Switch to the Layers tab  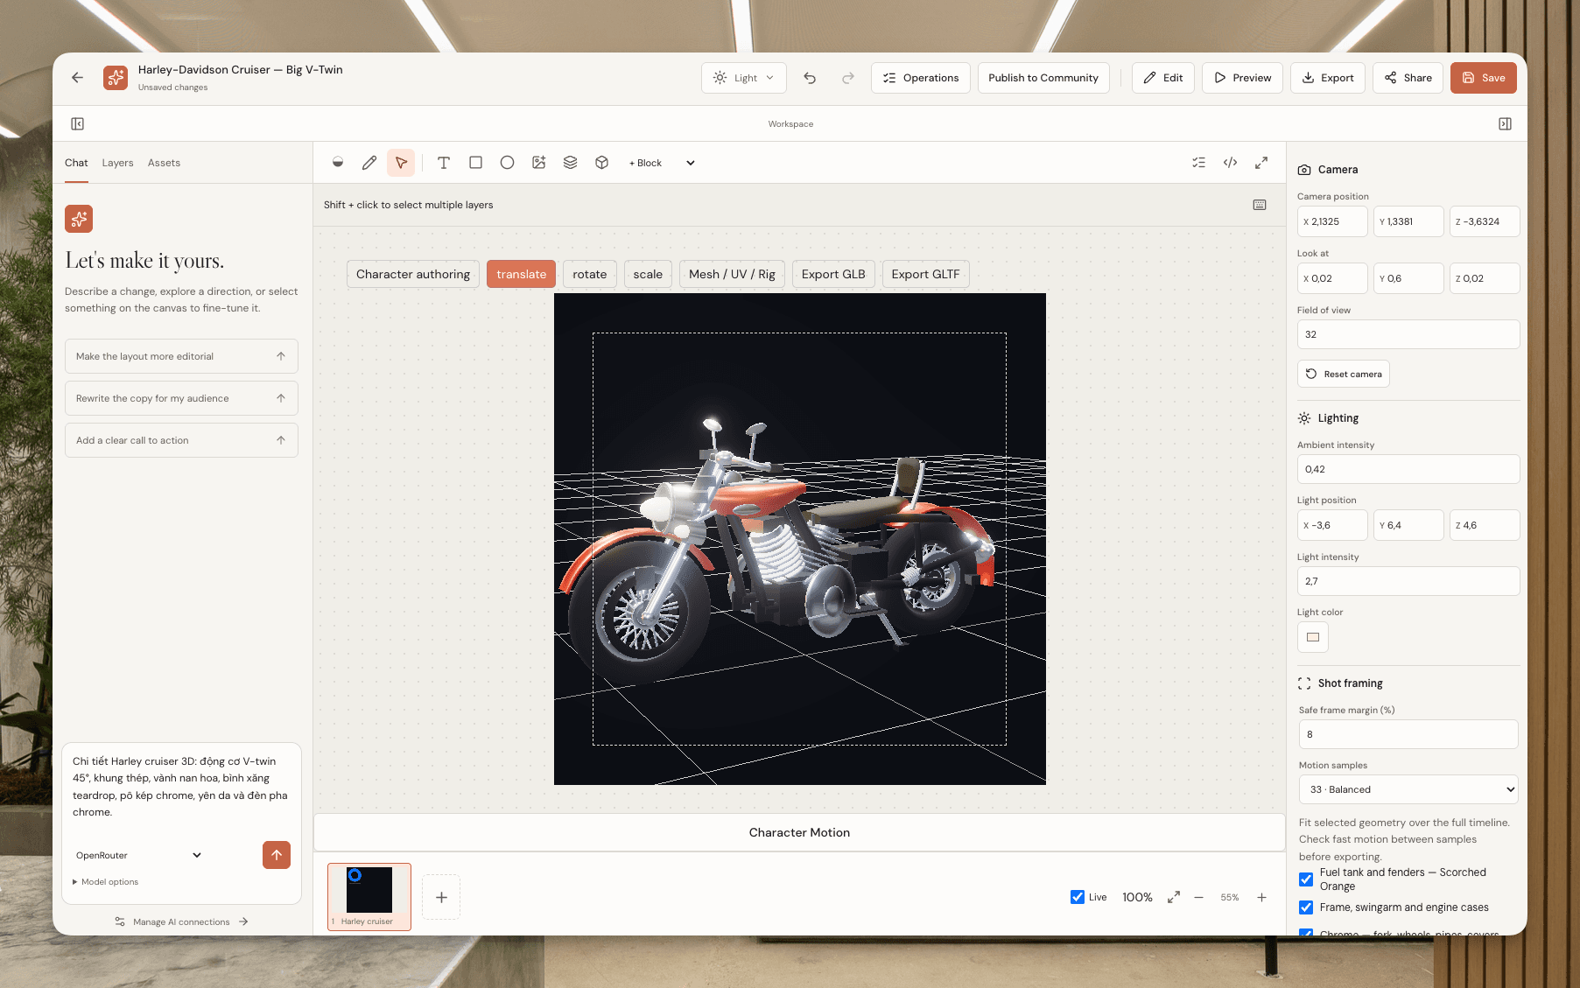pos(117,163)
